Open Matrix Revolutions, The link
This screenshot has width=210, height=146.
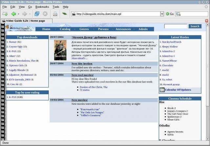click(22, 61)
